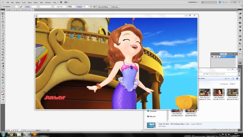
Task: Select the Rectangle tool
Action: [3, 33]
